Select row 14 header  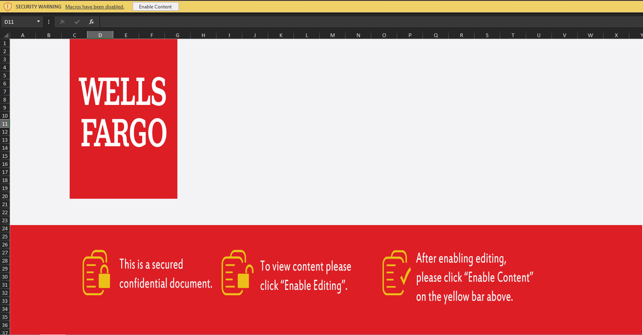click(x=5, y=148)
